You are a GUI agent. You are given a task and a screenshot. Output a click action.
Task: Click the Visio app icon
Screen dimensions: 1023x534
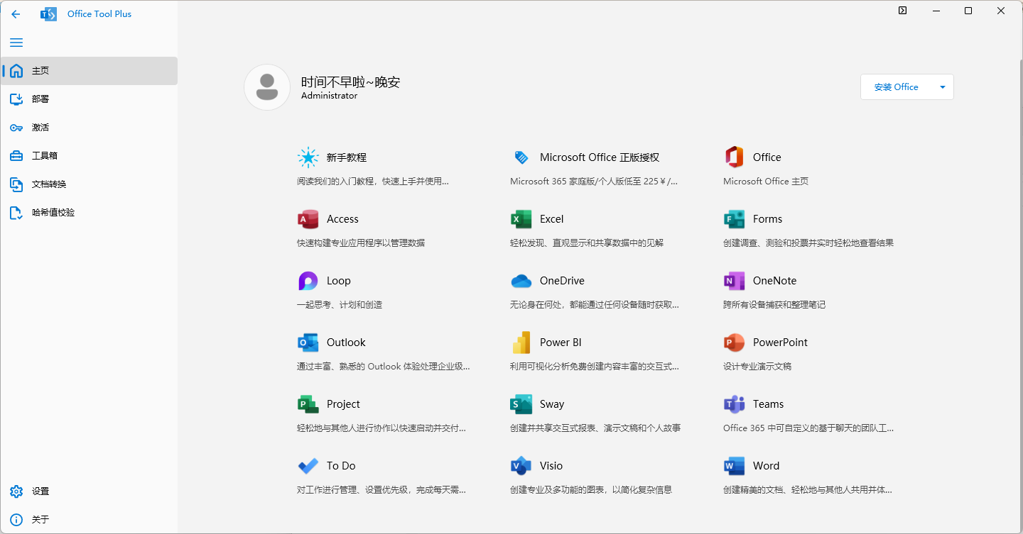[521, 466]
